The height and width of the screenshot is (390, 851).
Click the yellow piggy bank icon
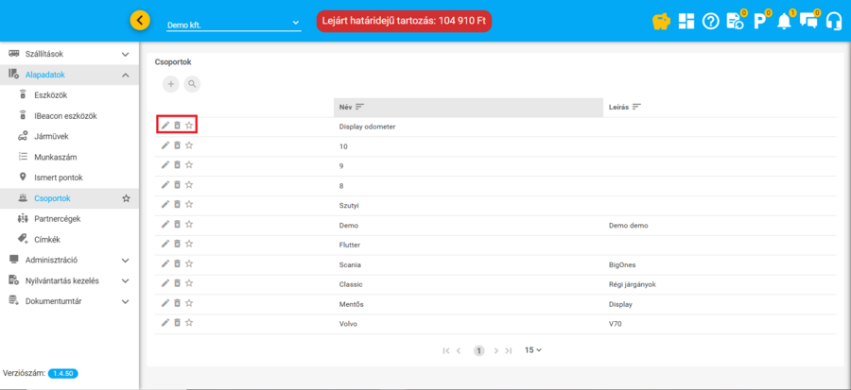(x=663, y=21)
